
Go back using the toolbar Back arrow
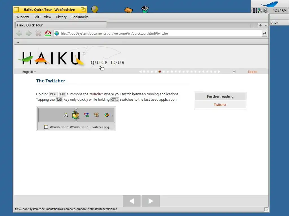(x=19, y=33)
